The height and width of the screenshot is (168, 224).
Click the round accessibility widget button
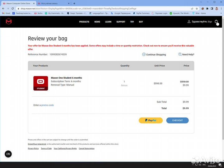pyautogui.click(x=8, y=154)
